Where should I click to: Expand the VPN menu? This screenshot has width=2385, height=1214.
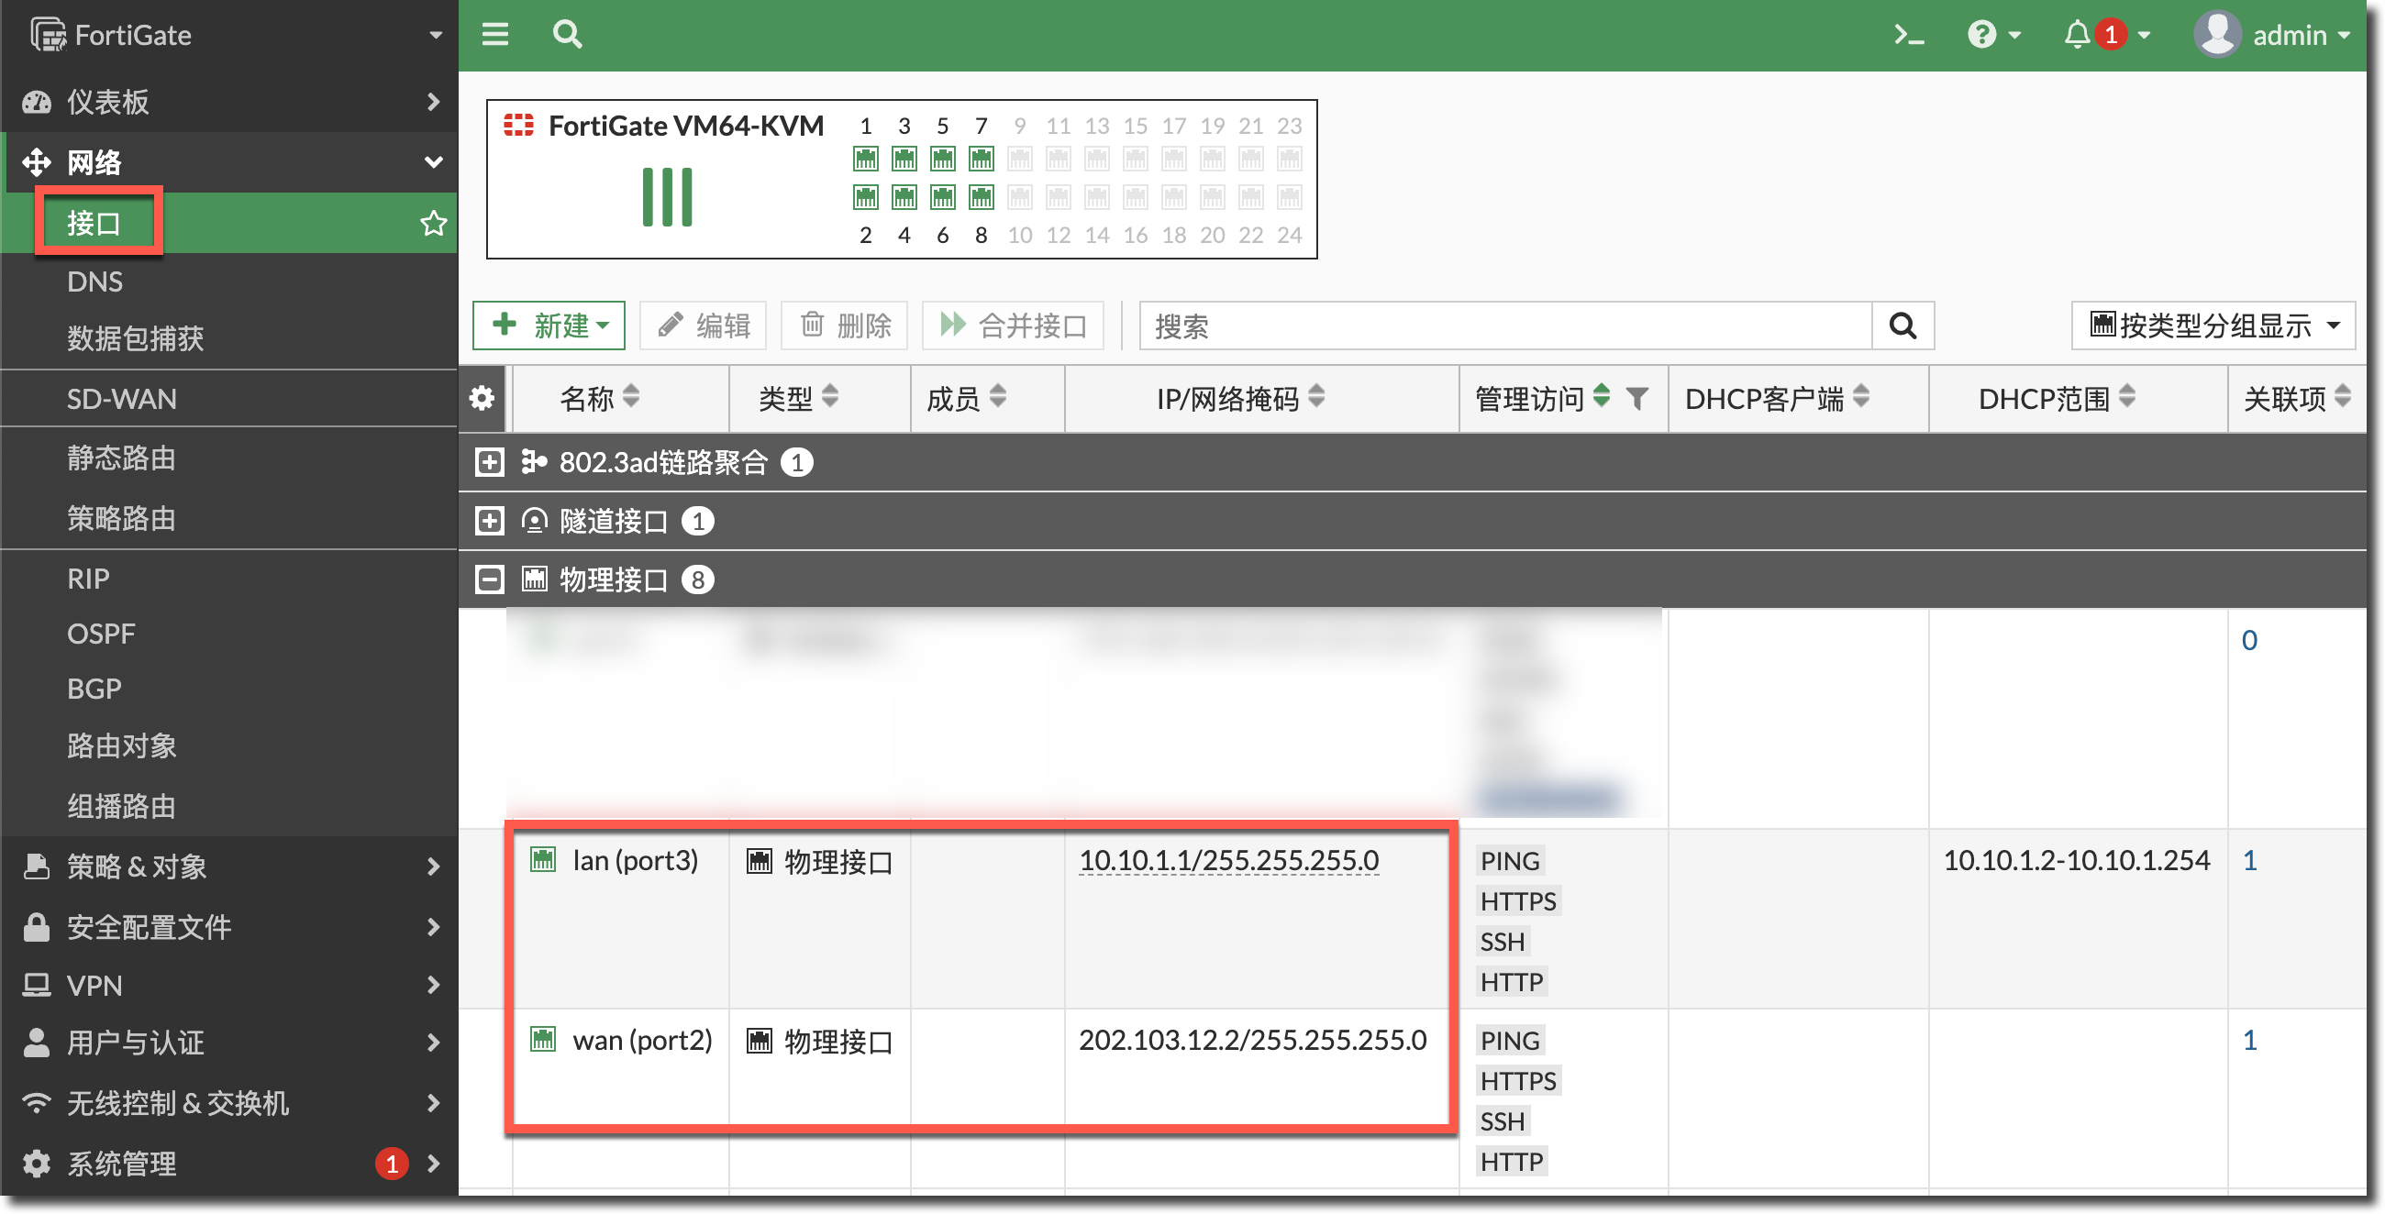[229, 985]
